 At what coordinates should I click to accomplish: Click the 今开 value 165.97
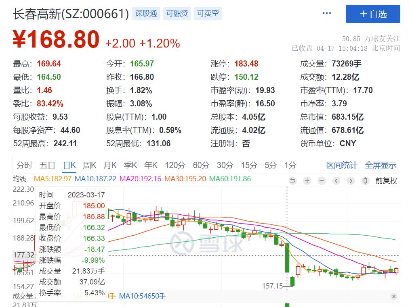(142, 64)
